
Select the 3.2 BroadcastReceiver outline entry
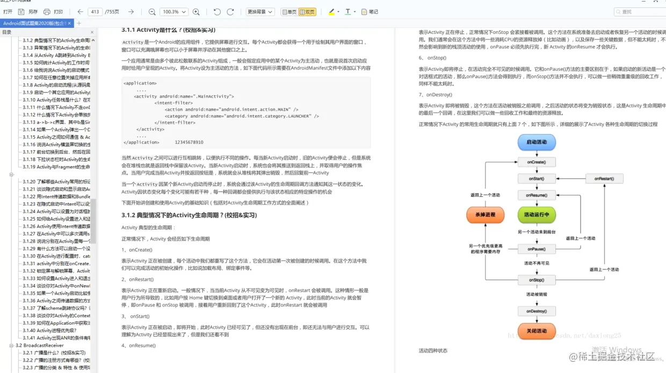pyautogui.click(x=40, y=346)
